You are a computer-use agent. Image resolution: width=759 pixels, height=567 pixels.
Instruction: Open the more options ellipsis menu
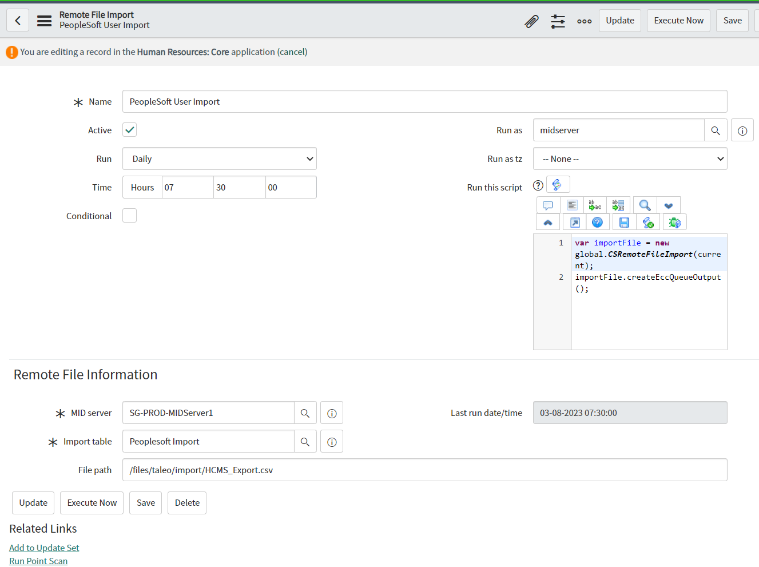pyautogui.click(x=584, y=21)
